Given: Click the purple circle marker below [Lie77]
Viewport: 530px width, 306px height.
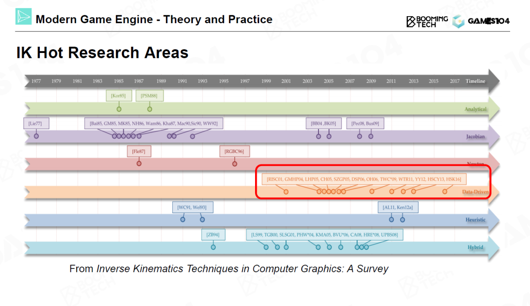Looking at the screenshot, I should click(x=36, y=136).
